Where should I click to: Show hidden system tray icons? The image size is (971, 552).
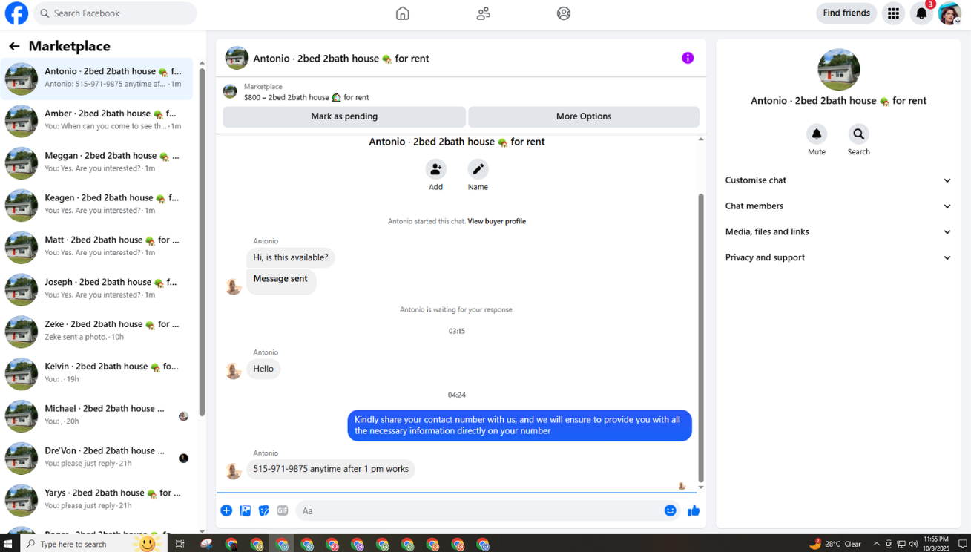click(876, 544)
